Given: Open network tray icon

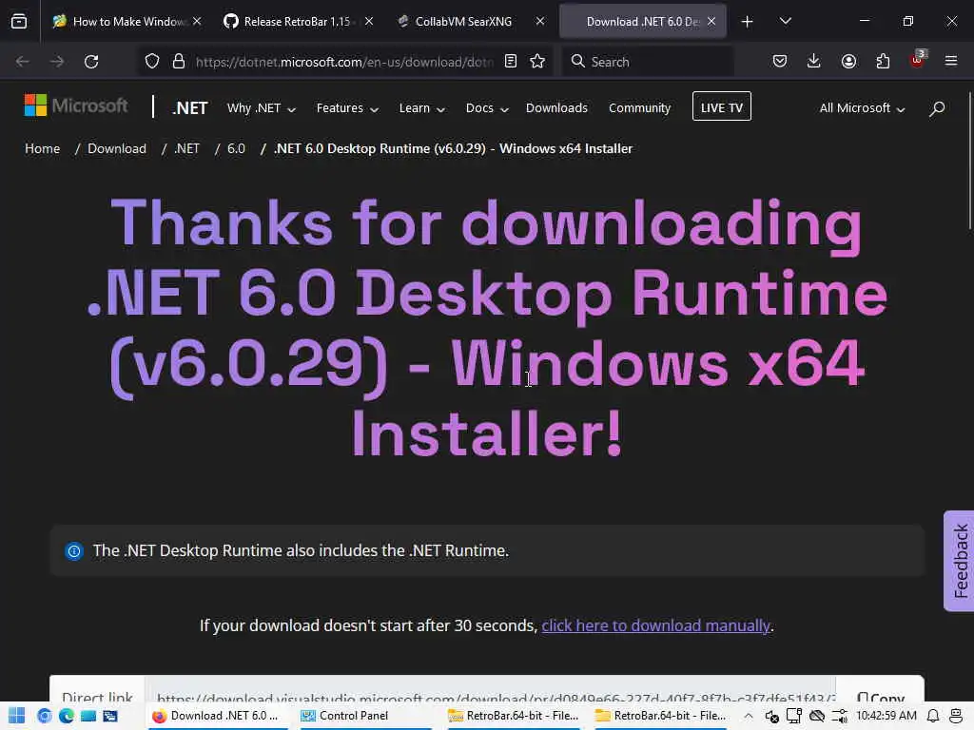Looking at the screenshot, I should [794, 716].
